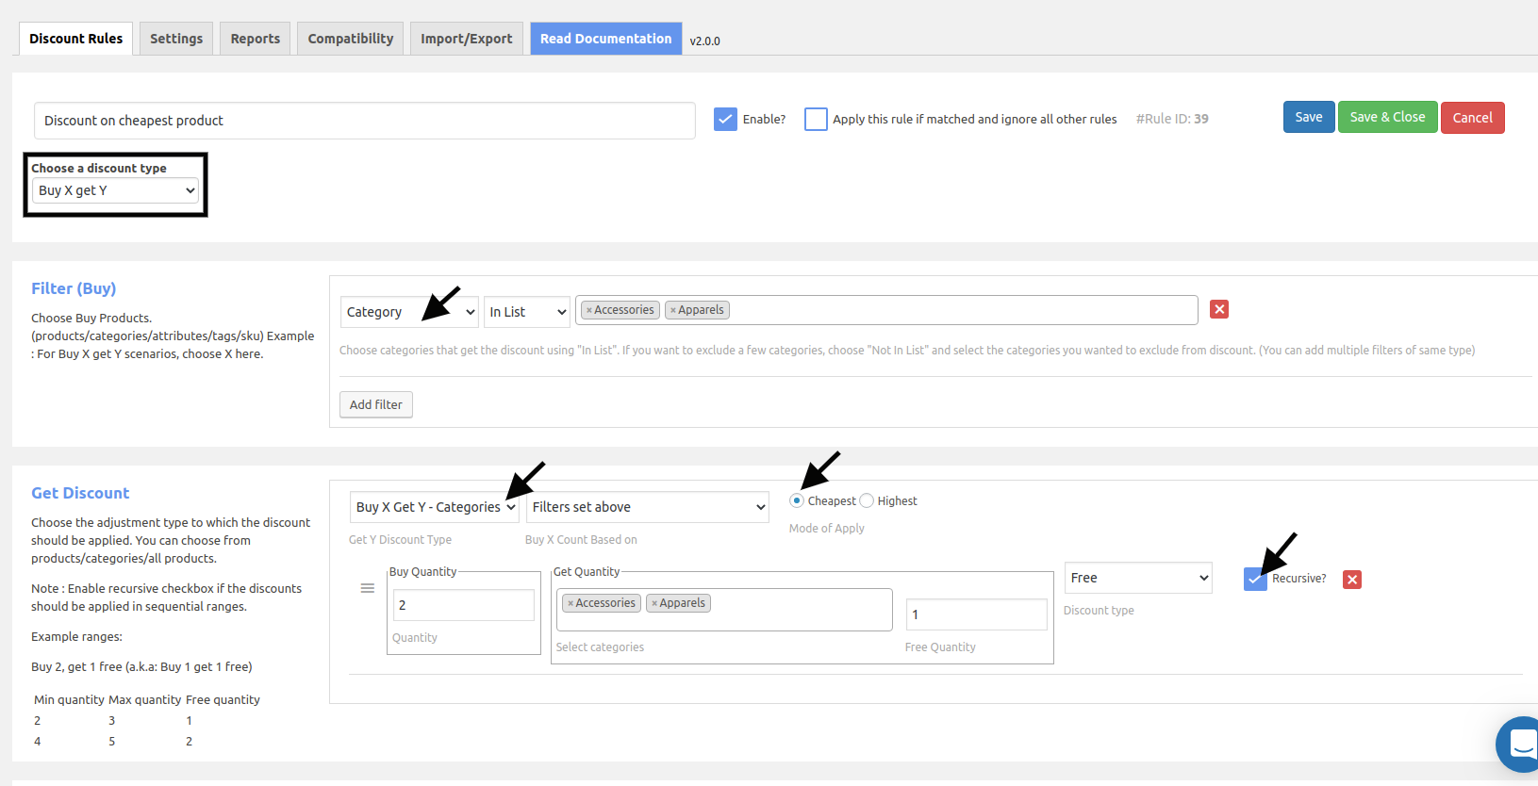This screenshot has height=786, width=1538.
Task: Remove Apparels tag from Buy filter
Action: 672,310
